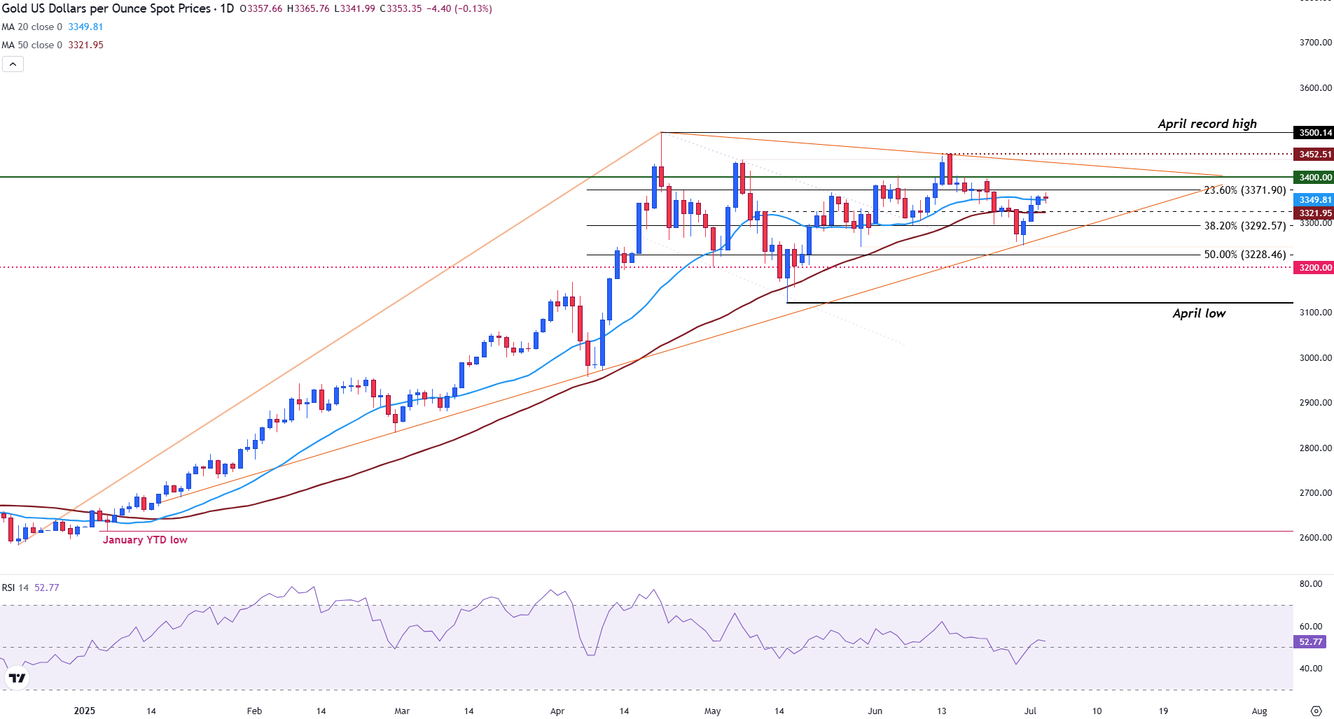Click the 3500.14 price label
The width and height of the screenshot is (1334, 719).
pos(1315,133)
